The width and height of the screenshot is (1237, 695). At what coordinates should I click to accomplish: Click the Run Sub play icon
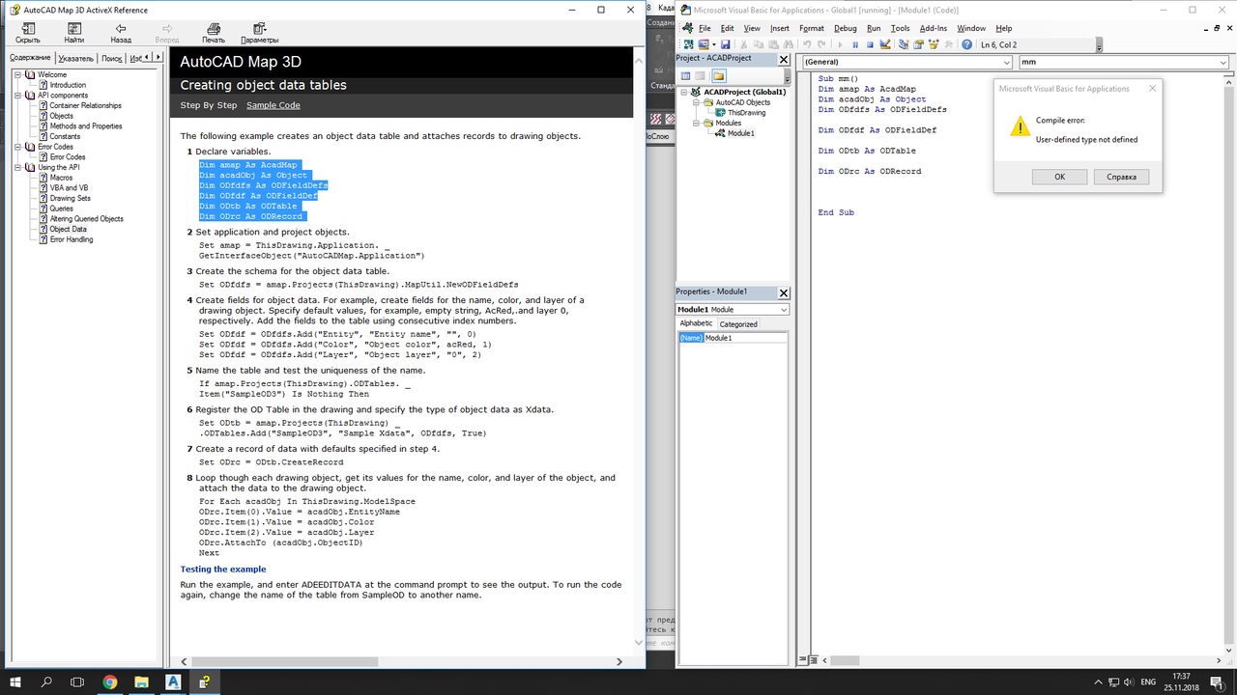click(840, 44)
